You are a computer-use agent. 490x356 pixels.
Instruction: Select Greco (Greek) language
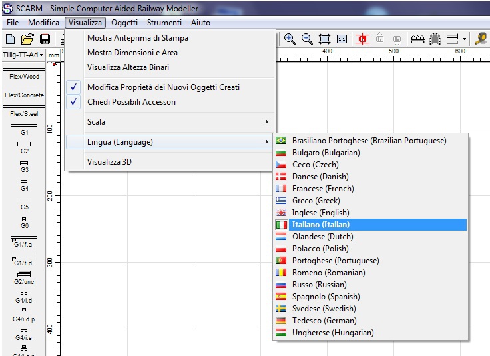(x=371, y=201)
